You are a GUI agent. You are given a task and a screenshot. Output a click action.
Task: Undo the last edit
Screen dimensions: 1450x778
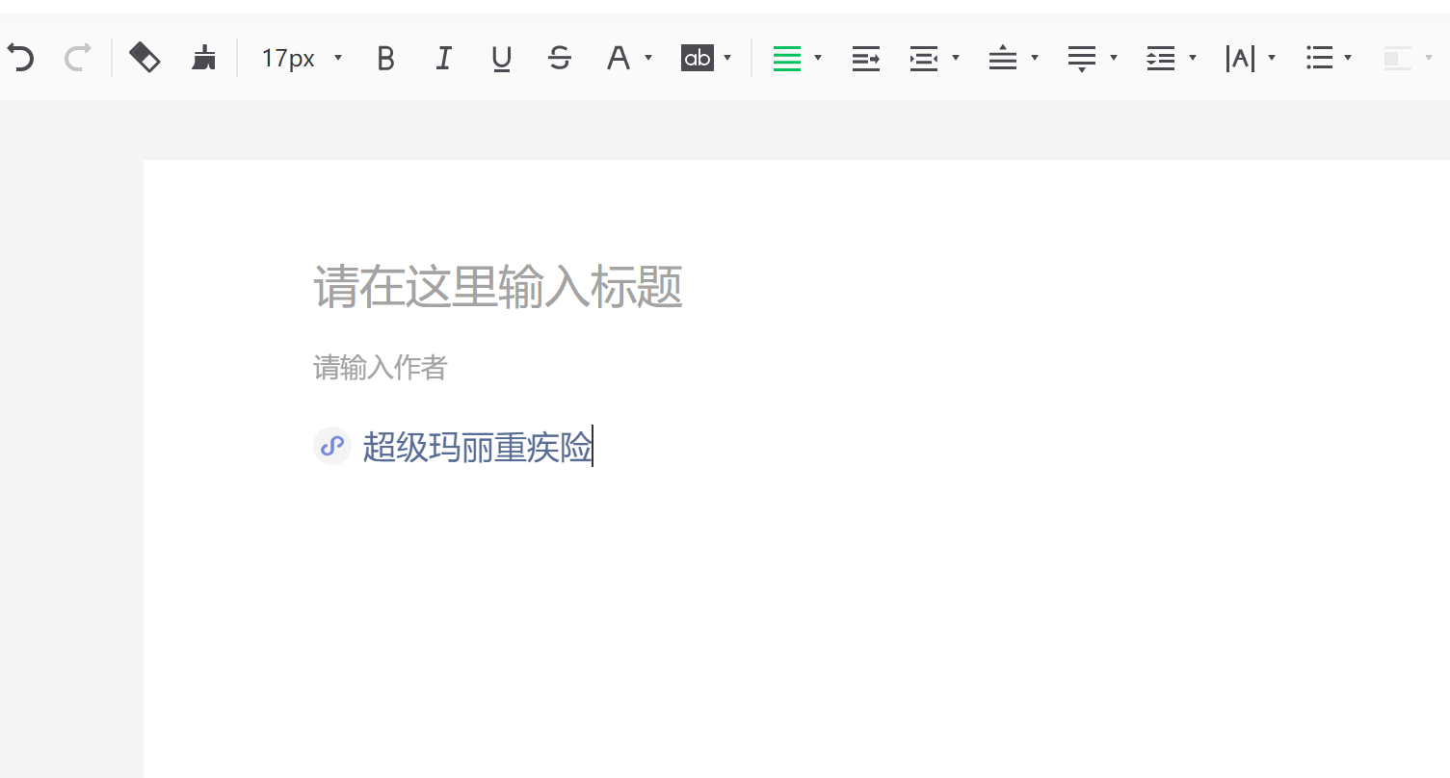[x=20, y=58]
